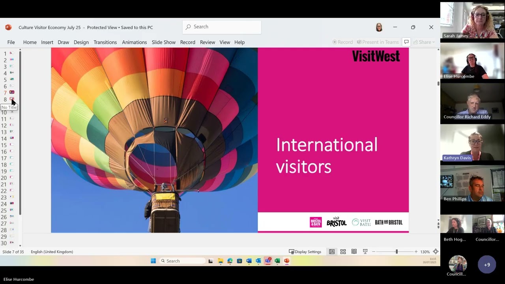Viewport: 505px width, 284px height.
Task: Open File Explorer from the taskbar
Action: [x=220, y=261]
